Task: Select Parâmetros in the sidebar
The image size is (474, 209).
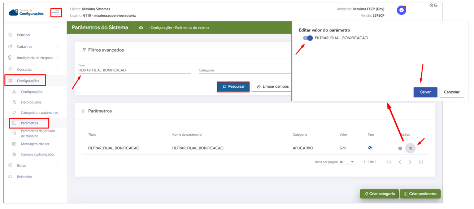Action: [29, 123]
